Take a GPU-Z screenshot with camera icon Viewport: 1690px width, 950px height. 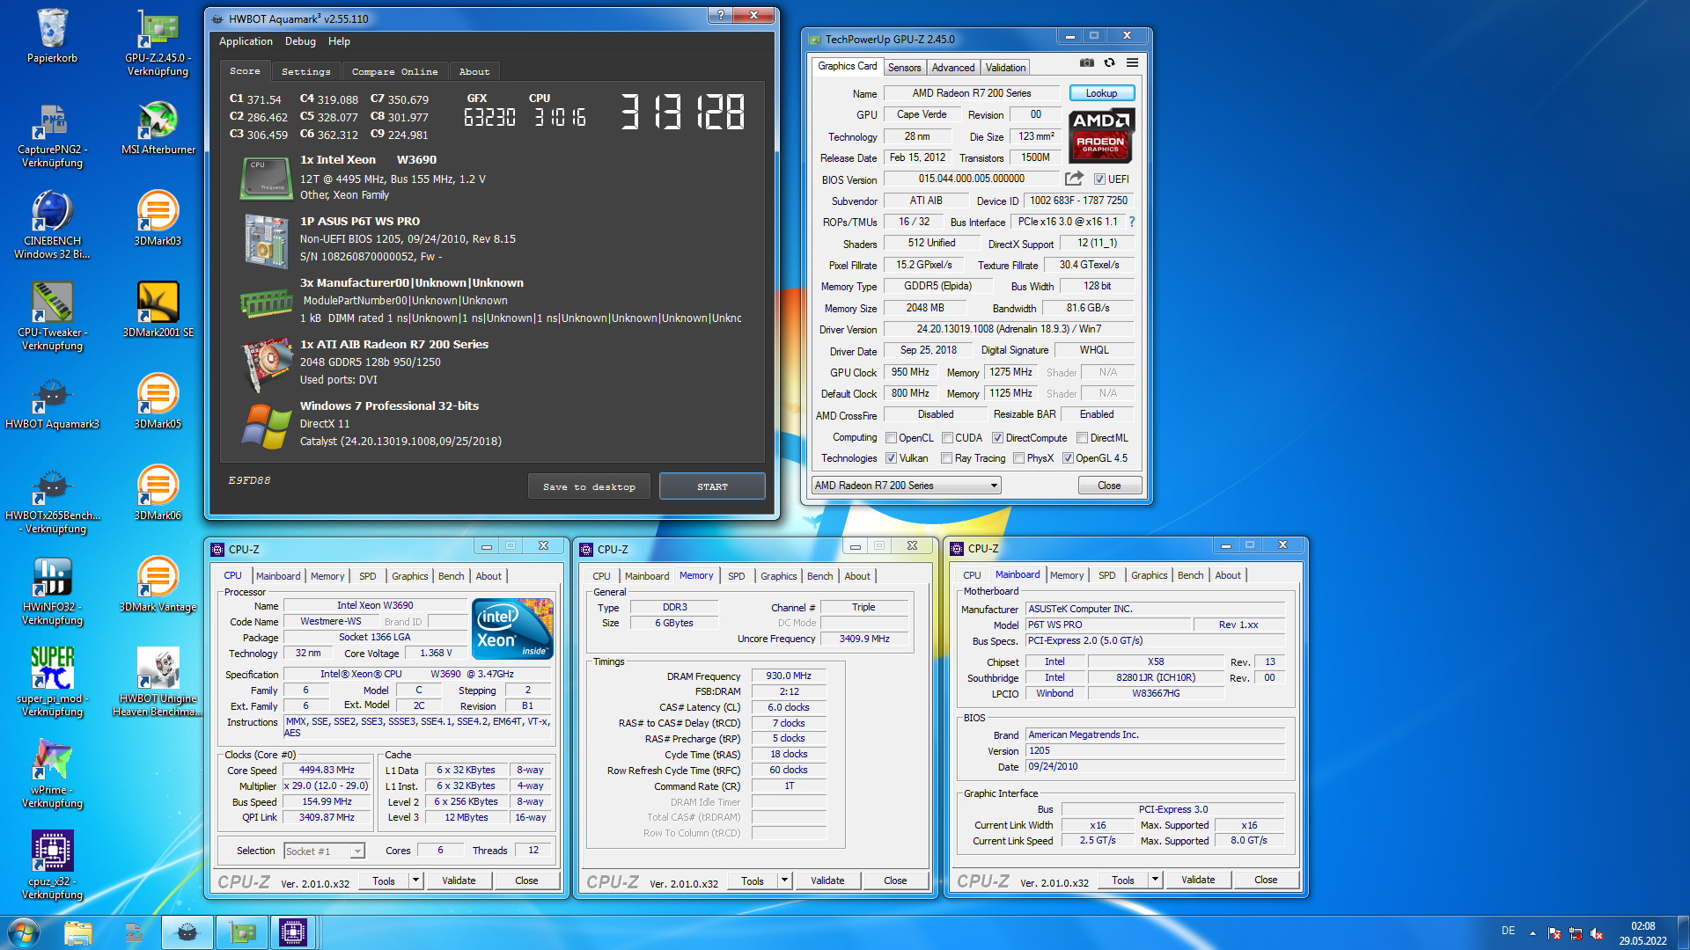1087,62
